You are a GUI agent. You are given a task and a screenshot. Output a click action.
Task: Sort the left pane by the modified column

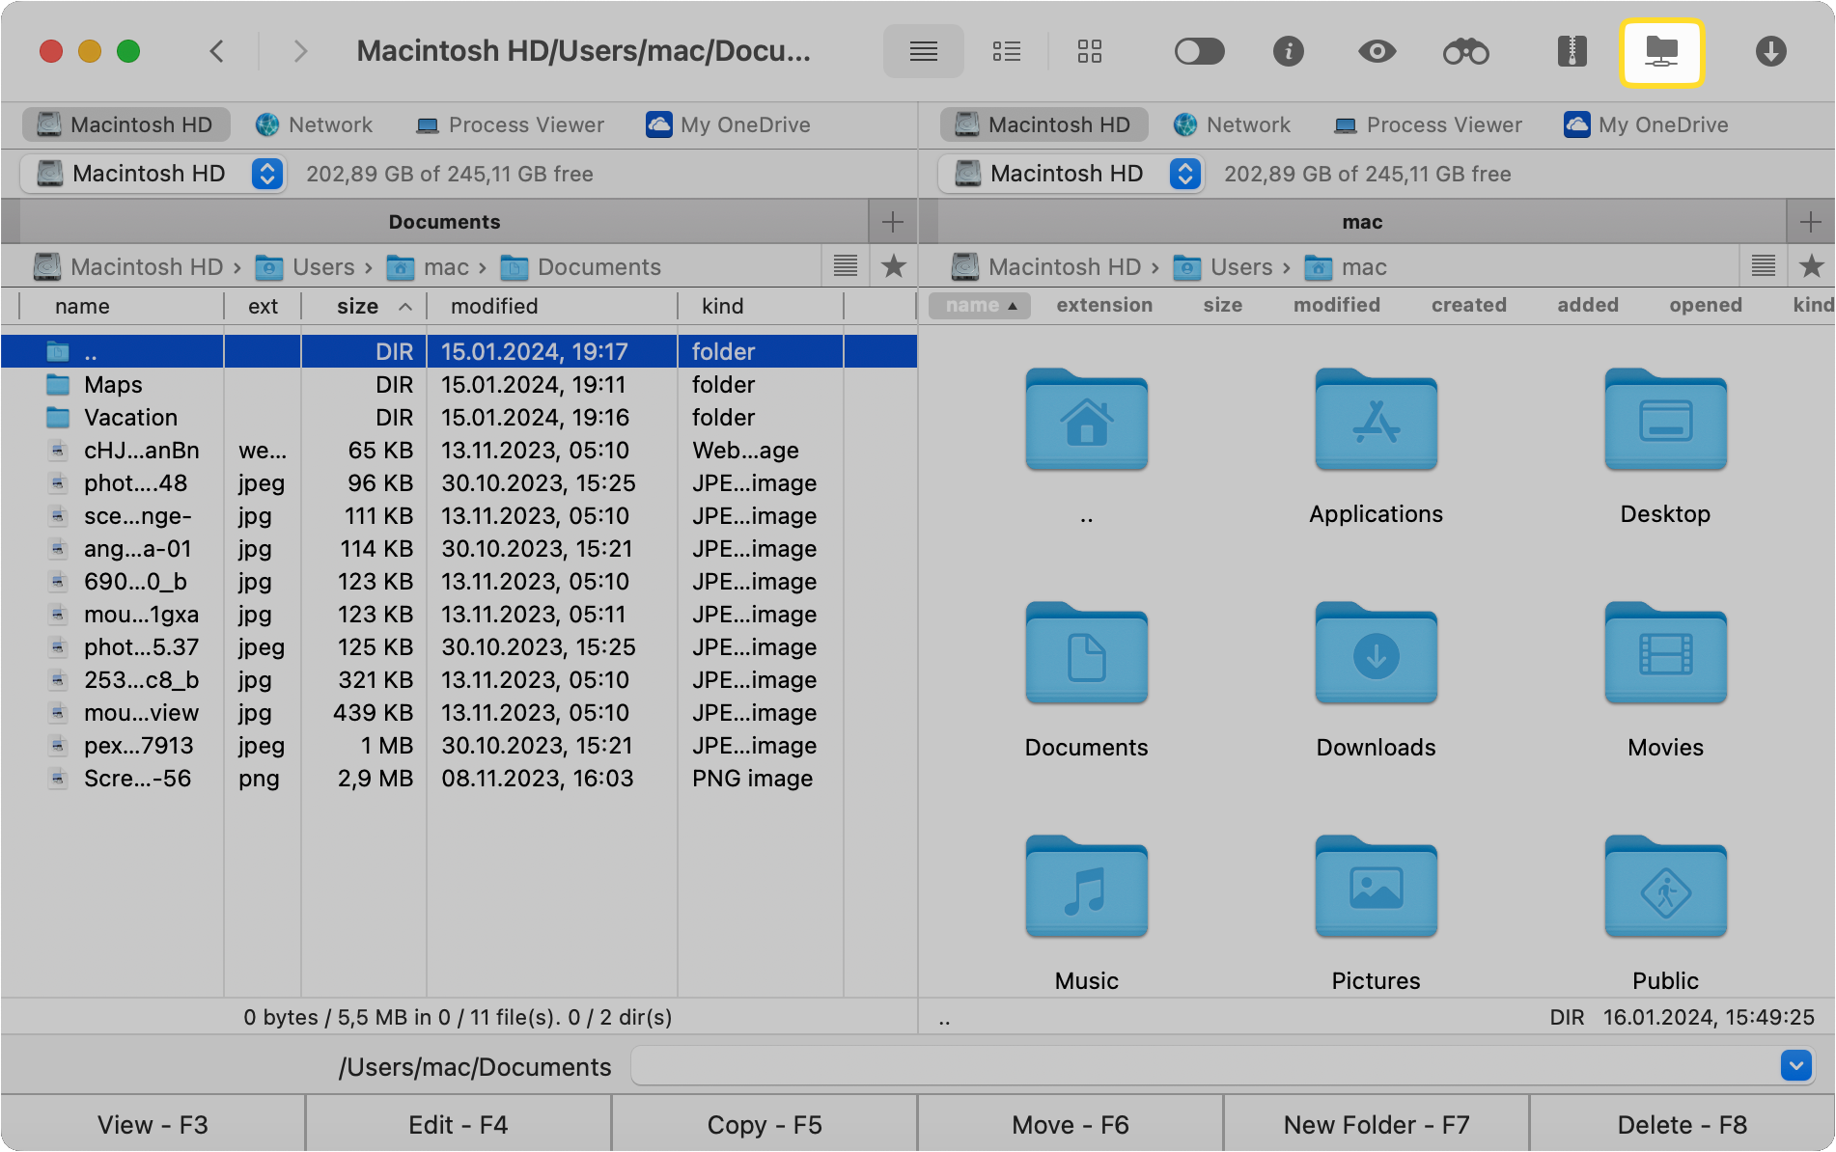(x=493, y=306)
